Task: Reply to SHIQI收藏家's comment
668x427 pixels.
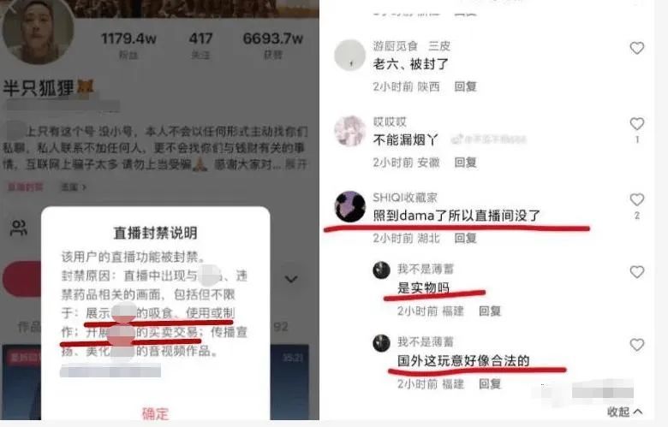Action: (465, 238)
